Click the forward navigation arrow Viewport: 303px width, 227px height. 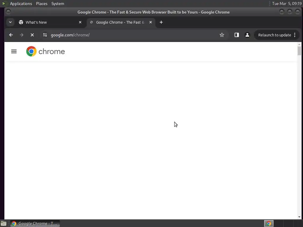[x=22, y=35]
